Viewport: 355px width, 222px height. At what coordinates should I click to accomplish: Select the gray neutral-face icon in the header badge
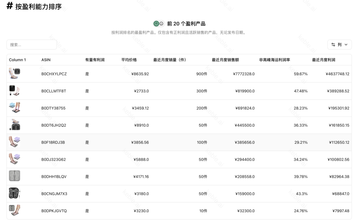(x=161, y=24)
